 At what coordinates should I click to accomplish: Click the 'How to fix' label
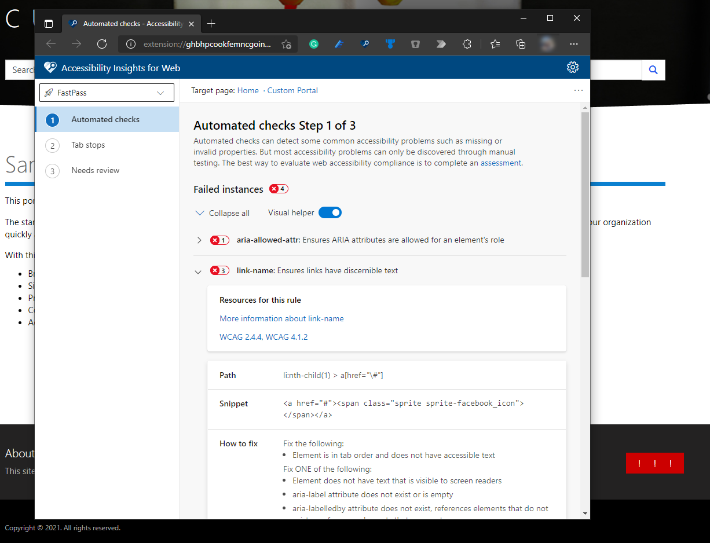click(x=239, y=443)
